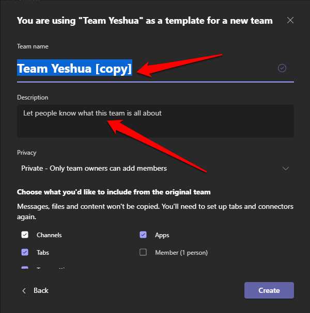Click the Channels option label
The width and height of the screenshot is (310, 313).
(49, 235)
